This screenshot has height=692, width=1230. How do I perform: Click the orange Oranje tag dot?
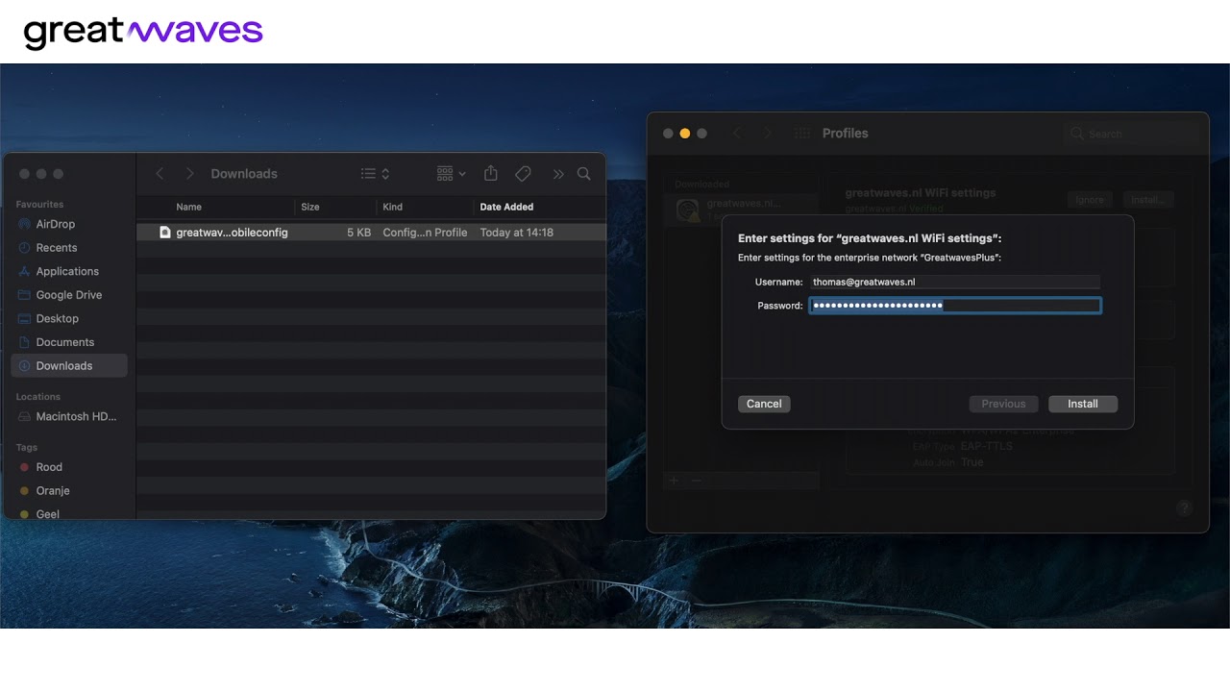click(24, 490)
